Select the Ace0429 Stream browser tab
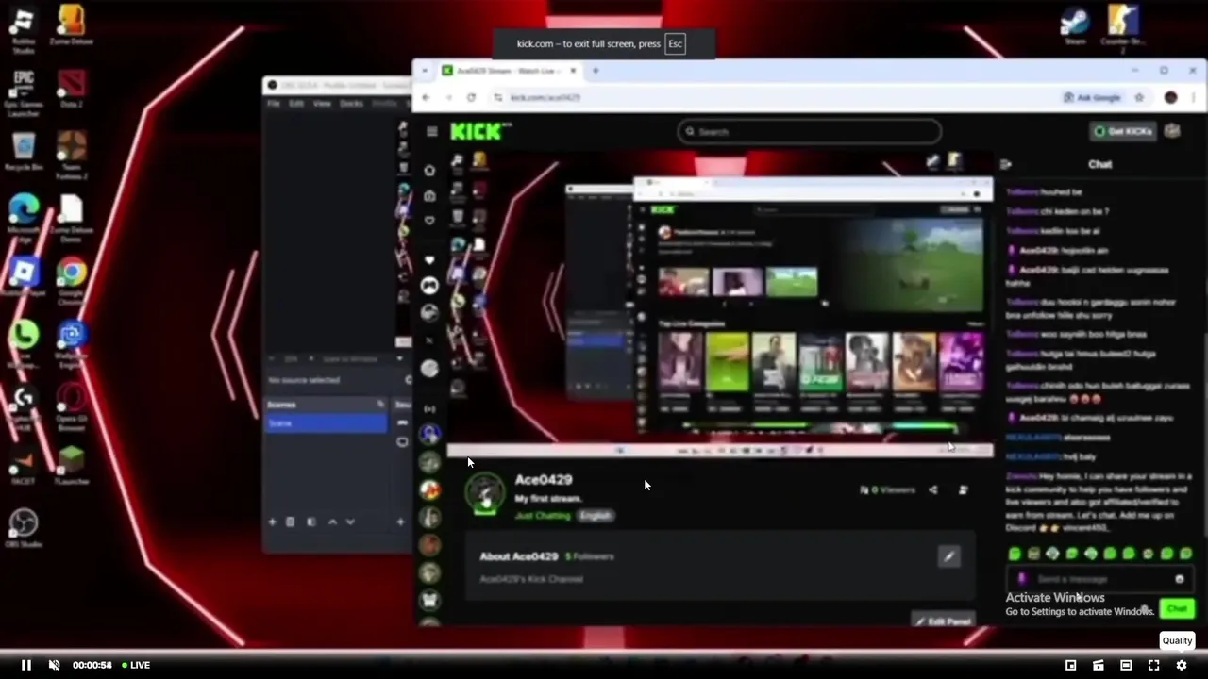The height and width of the screenshot is (679, 1208). coord(509,71)
